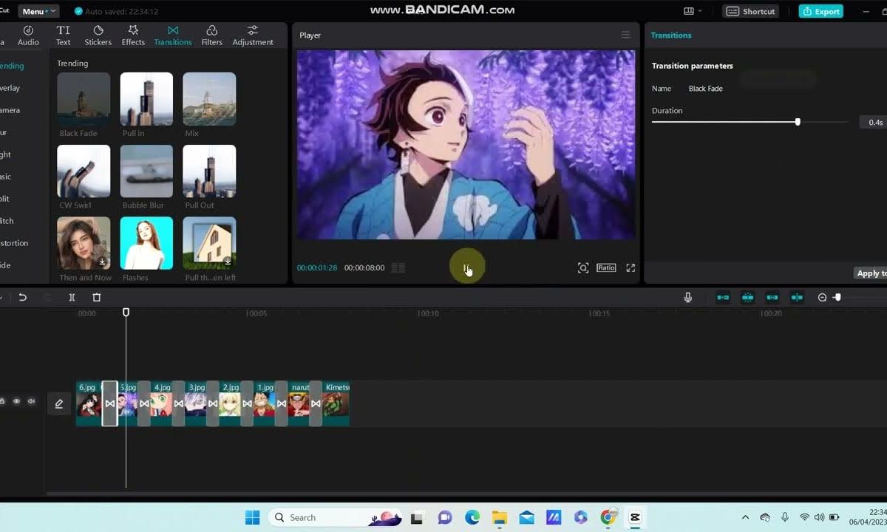Click the timeline zoom slider handle

(837, 297)
